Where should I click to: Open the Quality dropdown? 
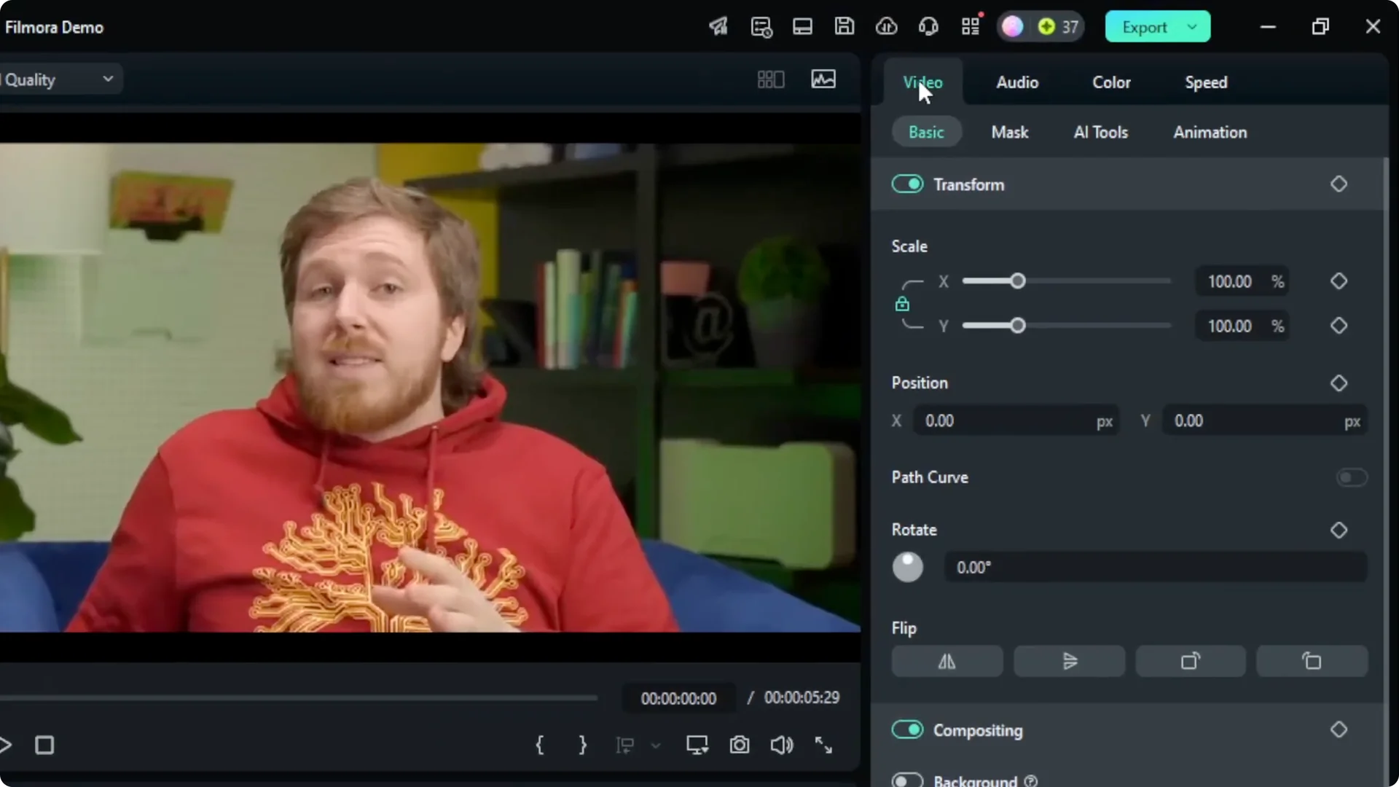tap(108, 79)
